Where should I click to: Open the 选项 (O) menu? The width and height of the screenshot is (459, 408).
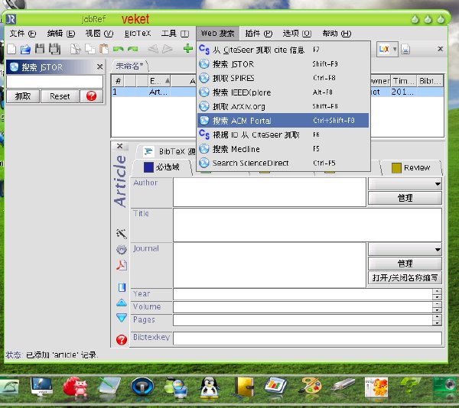point(297,34)
